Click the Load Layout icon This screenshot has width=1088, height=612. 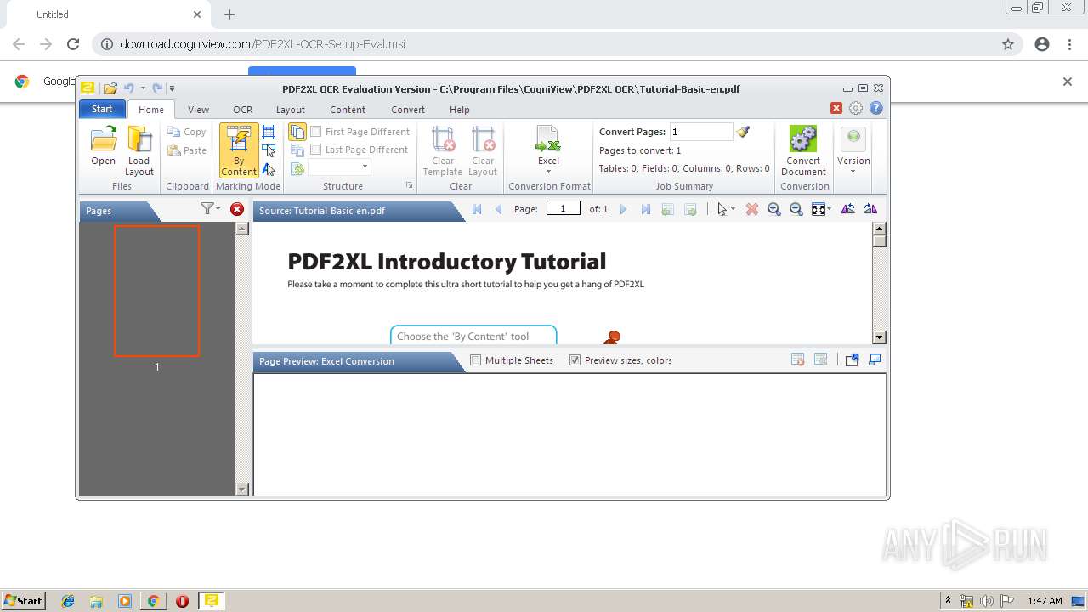139,150
